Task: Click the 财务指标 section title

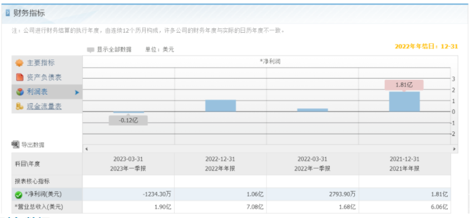Action: coord(29,13)
